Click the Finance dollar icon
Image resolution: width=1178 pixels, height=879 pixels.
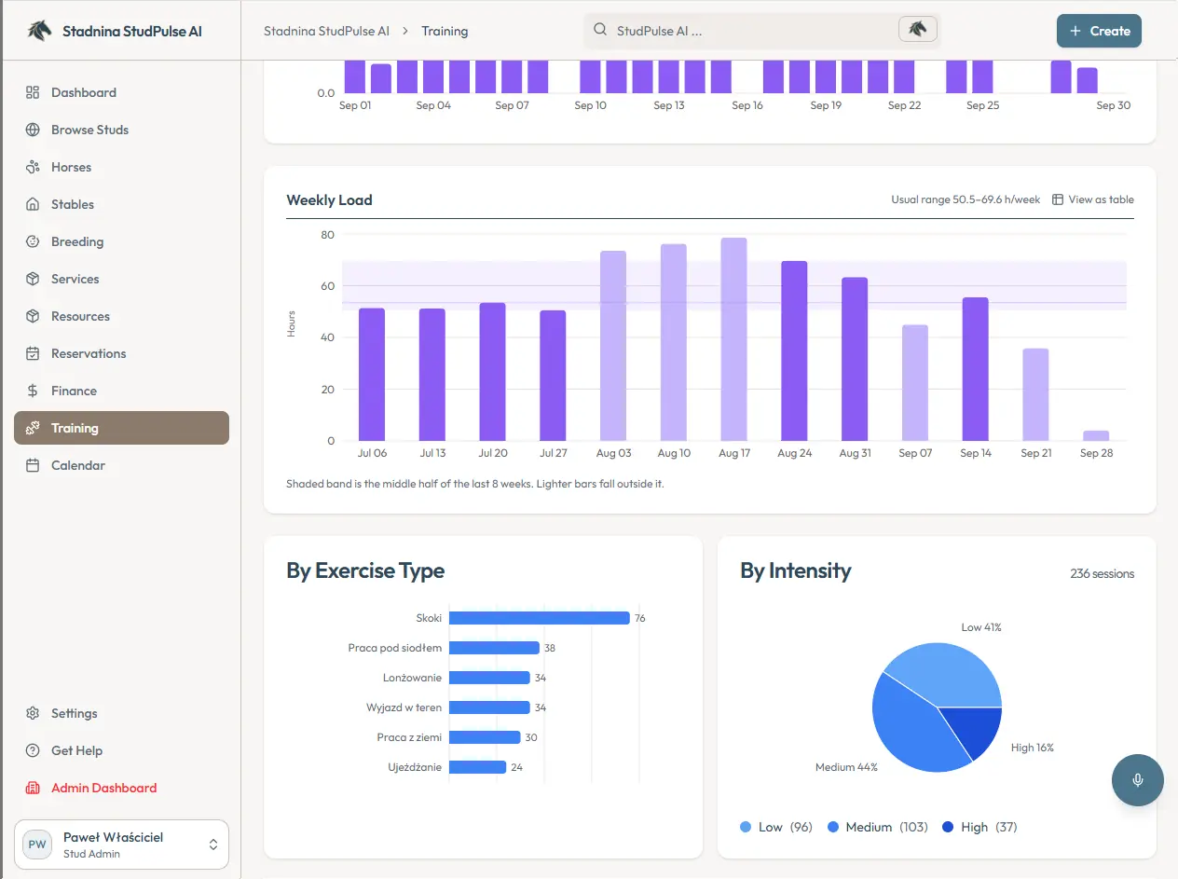coord(33,391)
